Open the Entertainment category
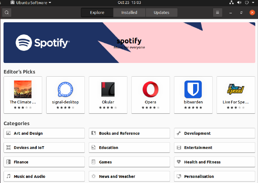This screenshot has height=183, width=258. pos(215,148)
